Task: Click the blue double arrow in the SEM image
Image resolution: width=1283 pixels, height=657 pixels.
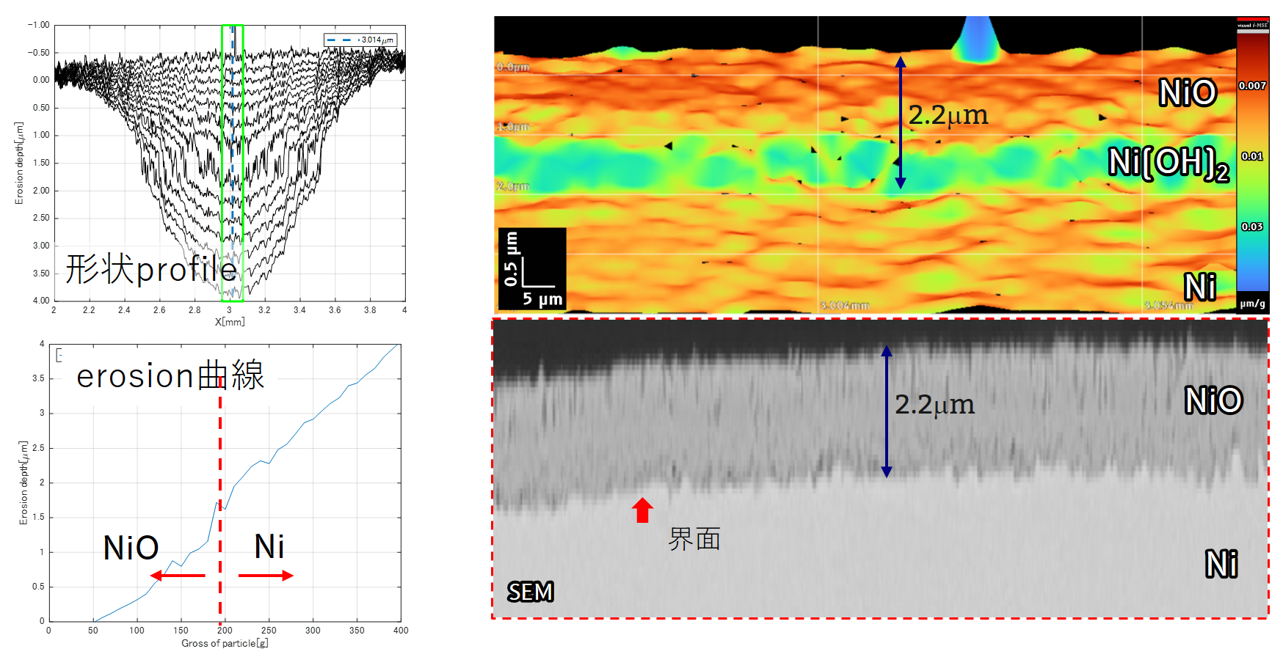Action: point(886,411)
